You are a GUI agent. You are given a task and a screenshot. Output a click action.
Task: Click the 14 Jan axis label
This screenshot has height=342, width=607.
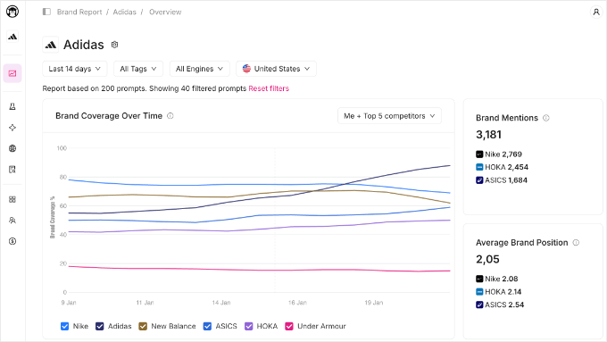point(221,303)
